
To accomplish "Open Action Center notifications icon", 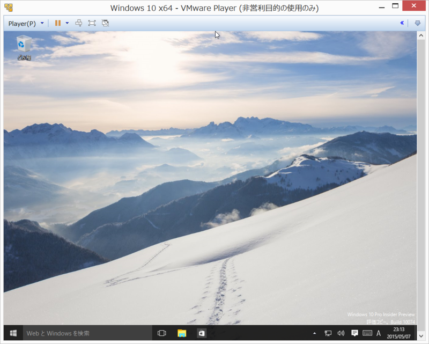I will (x=354, y=333).
